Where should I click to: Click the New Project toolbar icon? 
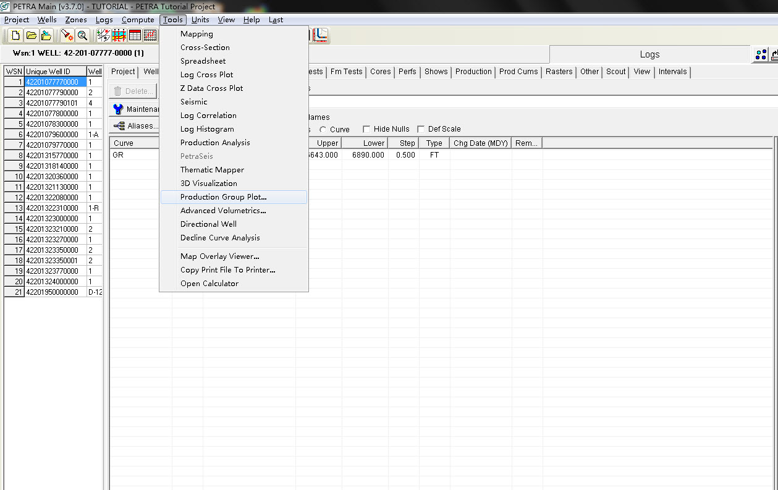16,35
